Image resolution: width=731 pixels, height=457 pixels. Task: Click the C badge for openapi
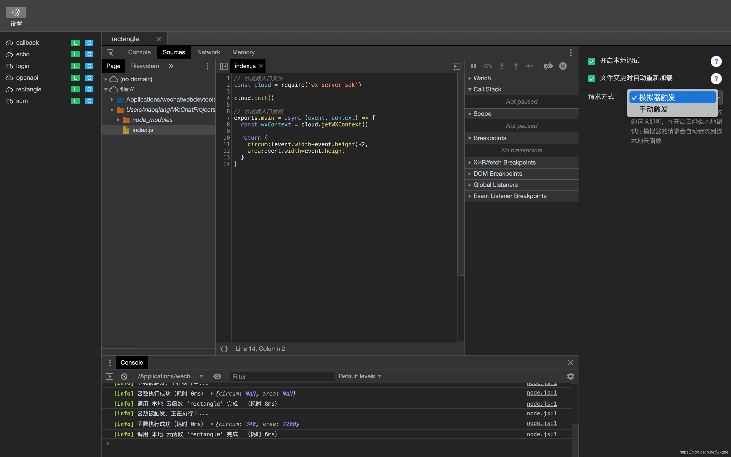(x=89, y=78)
